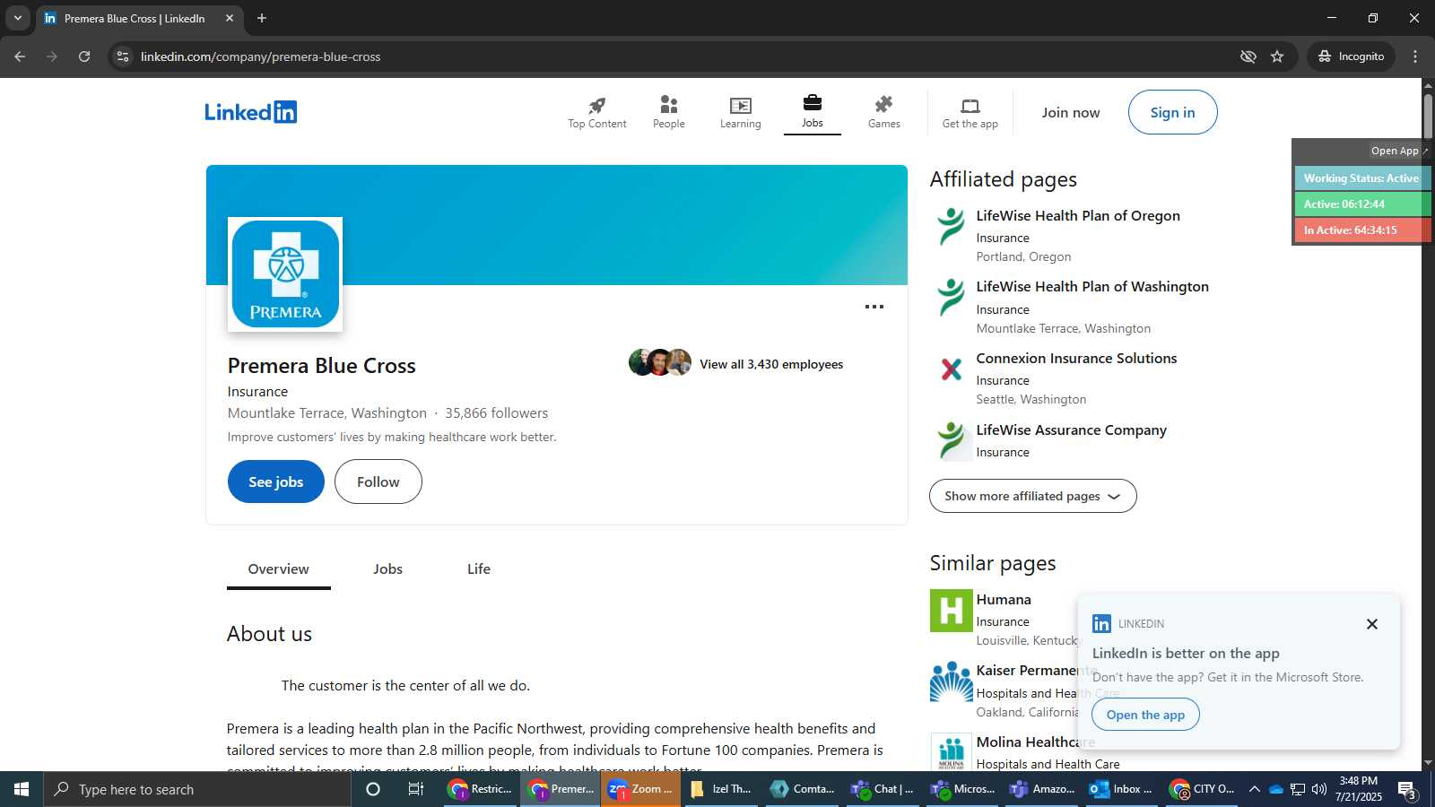Open LifeWise Health Plan of Oregon page

(x=1077, y=216)
